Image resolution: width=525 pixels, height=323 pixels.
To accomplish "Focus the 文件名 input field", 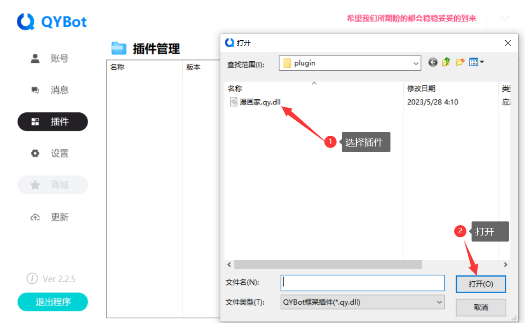I will pos(362,283).
